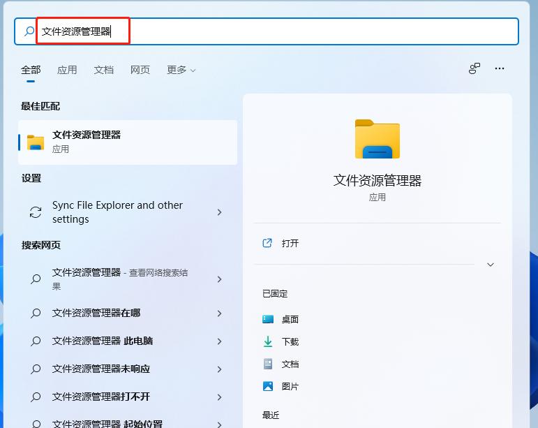This screenshot has width=538, height=428.
Task: Click search icon beside 文件资源管理器打不开
Action: [36, 397]
